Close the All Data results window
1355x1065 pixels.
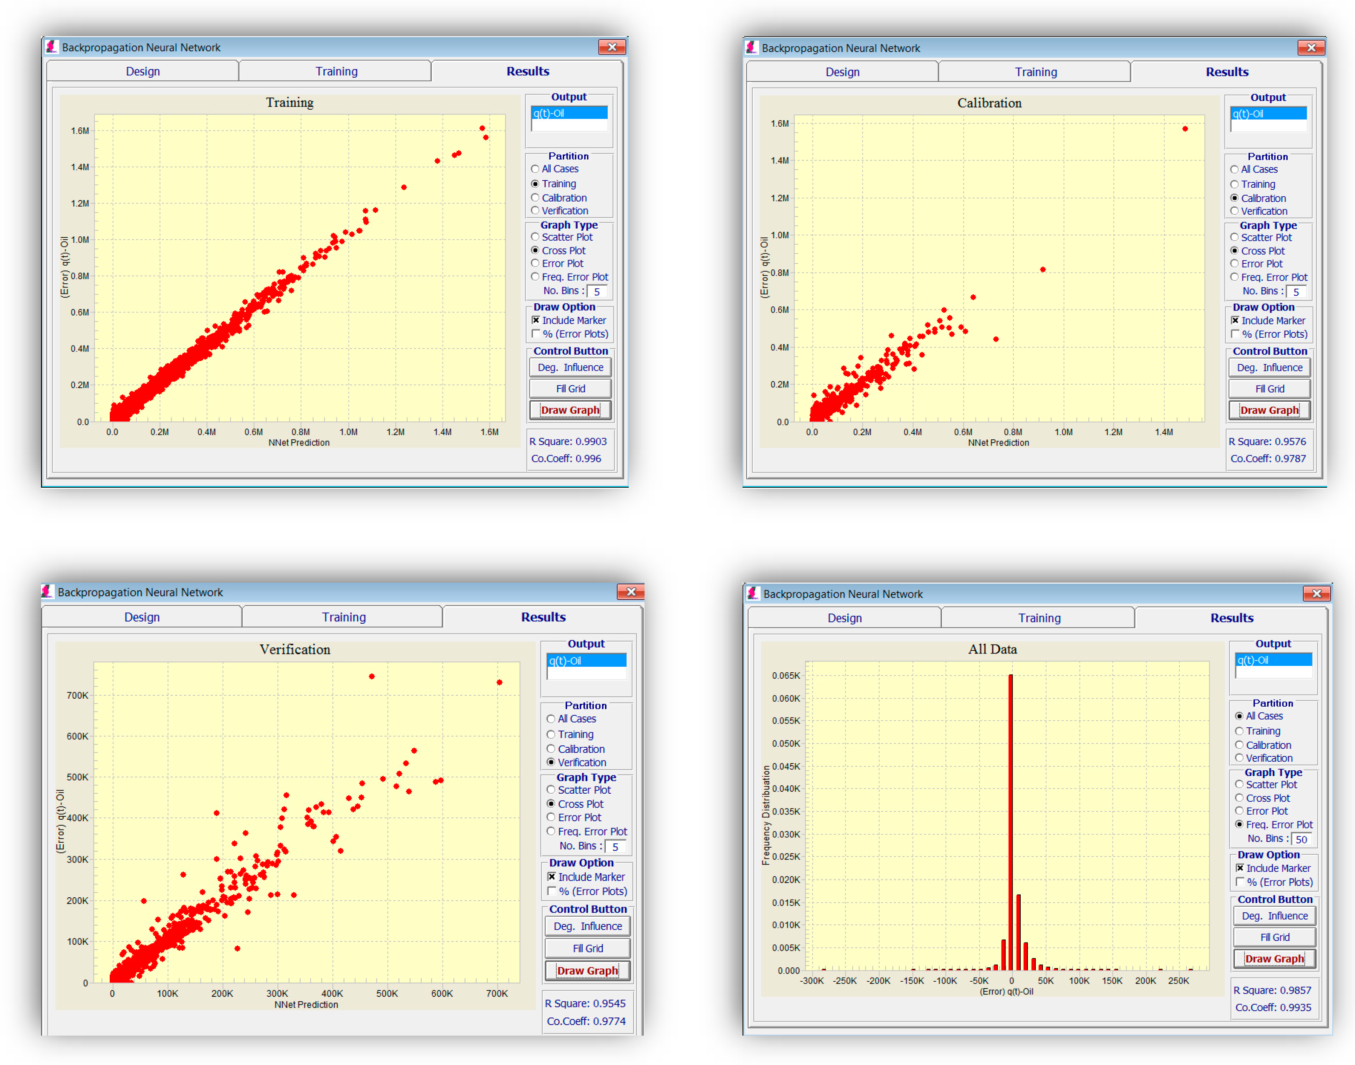1316,593
